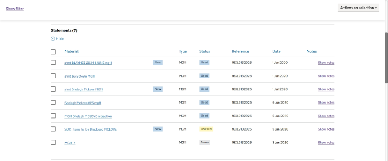Screen dimensions: 388x161
Task: Open stmt Lucy Doyle MG11 document
Action: coord(80,76)
